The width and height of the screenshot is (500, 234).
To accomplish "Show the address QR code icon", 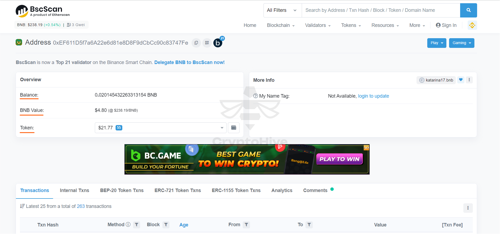I will pos(207,43).
